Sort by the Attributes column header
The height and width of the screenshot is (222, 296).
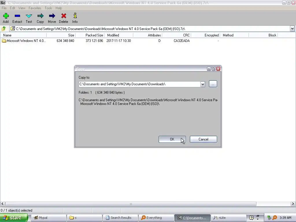148,35
